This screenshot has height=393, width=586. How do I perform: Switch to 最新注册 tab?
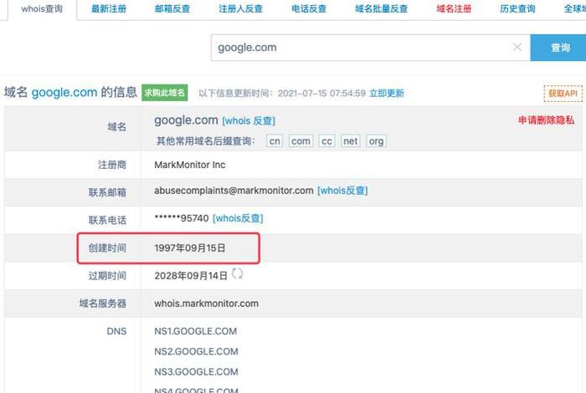109,9
